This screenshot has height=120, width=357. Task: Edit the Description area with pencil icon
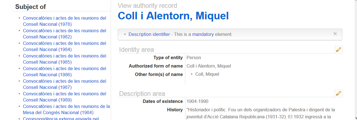tap(338, 93)
